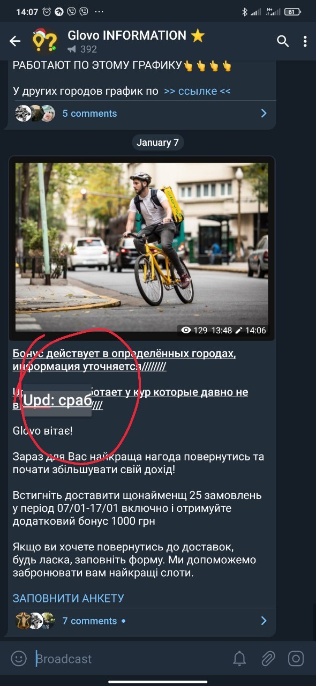Open the >> ссылке << link
This screenshot has width=316, height=686.
[197, 91]
